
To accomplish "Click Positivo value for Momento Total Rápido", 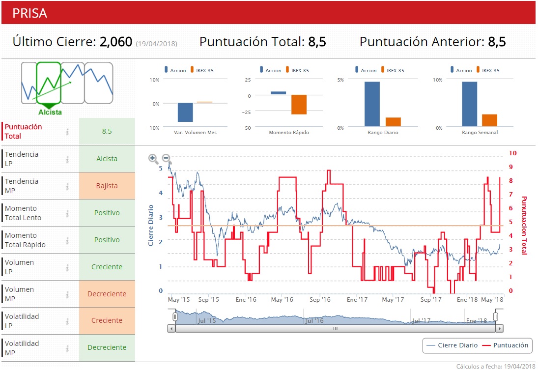I will (x=107, y=240).
